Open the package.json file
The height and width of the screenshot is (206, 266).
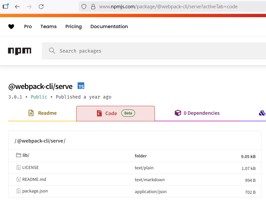point(35,191)
